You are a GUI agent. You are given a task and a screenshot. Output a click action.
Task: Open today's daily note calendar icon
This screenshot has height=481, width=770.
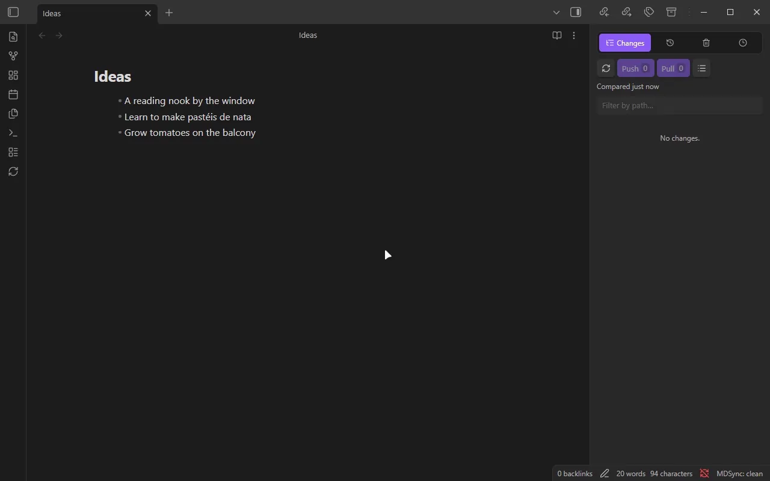[13, 94]
